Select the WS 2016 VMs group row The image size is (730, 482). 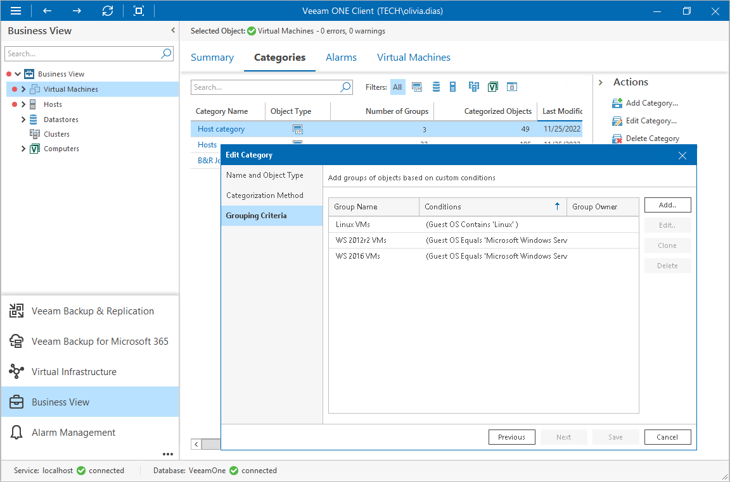(x=483, y=256)
